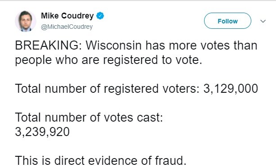
Task: Click 'This is direct evidence of fraud.' line
Action: [101, 161]
